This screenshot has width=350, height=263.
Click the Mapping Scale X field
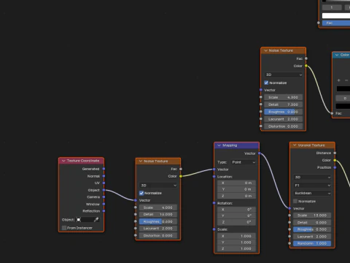pos(236,236)
